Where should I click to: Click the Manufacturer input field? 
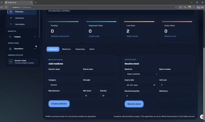click(x=65, y=96)
